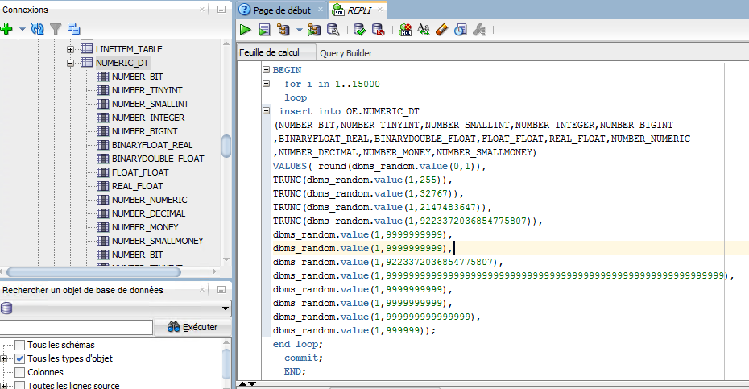
Task: Click the filter funnel icon in Connexions
Action: click(x=56, y=29)
